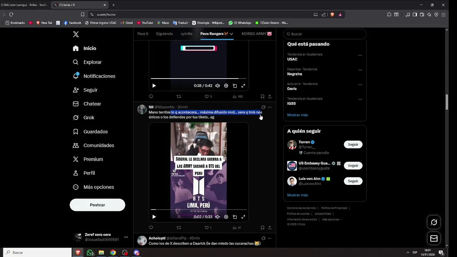Screen dimensions: 457x257
Task: Open more options on Acholoptl's post
Action: 270,238
